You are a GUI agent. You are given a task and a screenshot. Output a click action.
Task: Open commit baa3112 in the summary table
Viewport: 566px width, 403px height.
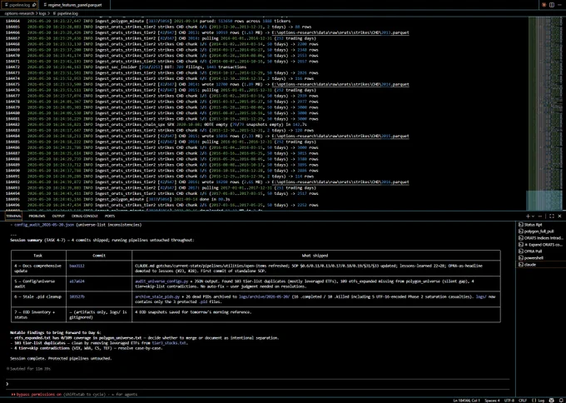pos(77,266)
